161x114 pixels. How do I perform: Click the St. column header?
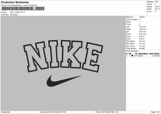coord(136,54)
